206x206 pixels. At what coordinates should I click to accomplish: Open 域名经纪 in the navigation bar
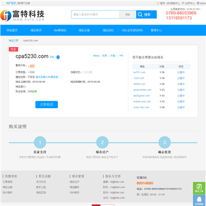[x=108, y=30]
